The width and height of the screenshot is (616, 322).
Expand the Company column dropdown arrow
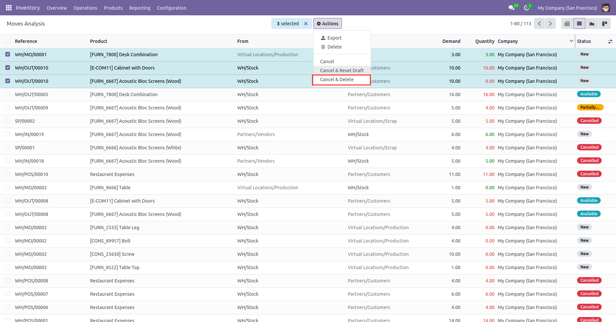click(x=571, y=41)
